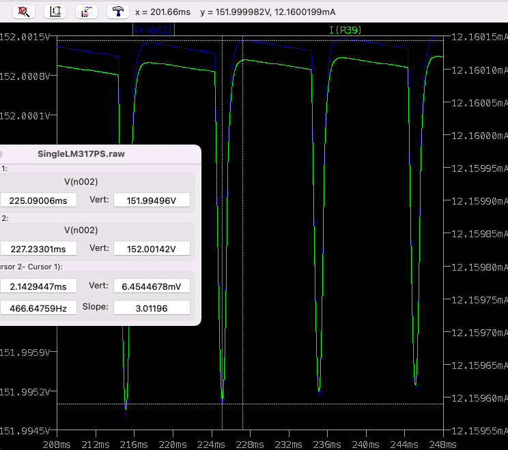
Task: Click left axis label 151.9952V
Action: (x=25, y=392)
